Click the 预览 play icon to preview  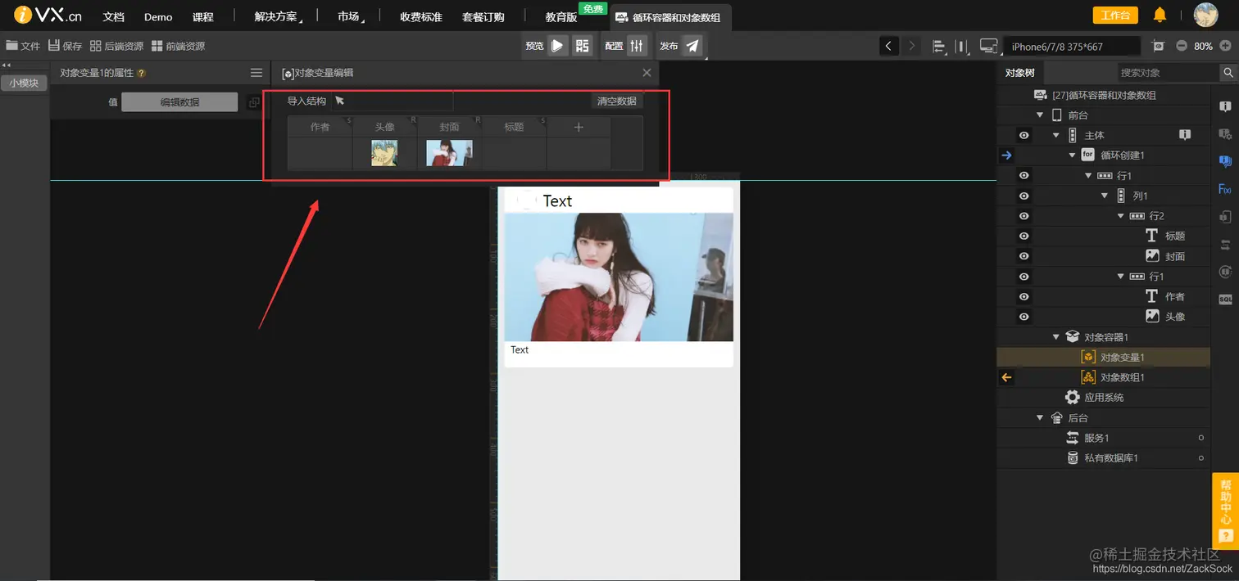pos(557,46)
